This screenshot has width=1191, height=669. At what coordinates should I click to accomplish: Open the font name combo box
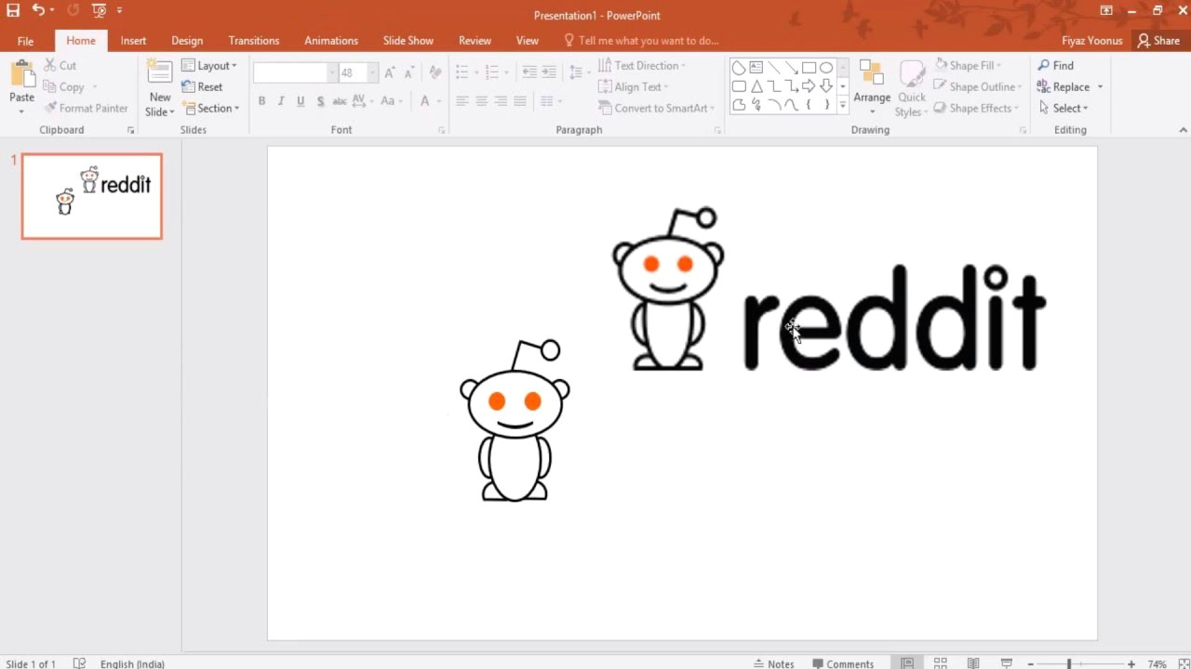coord(295,72)
